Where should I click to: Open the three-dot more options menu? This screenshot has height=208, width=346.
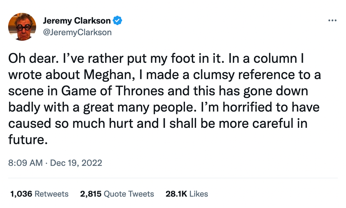(332, 20)
